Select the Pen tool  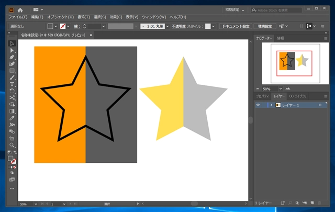pos(12,57)
